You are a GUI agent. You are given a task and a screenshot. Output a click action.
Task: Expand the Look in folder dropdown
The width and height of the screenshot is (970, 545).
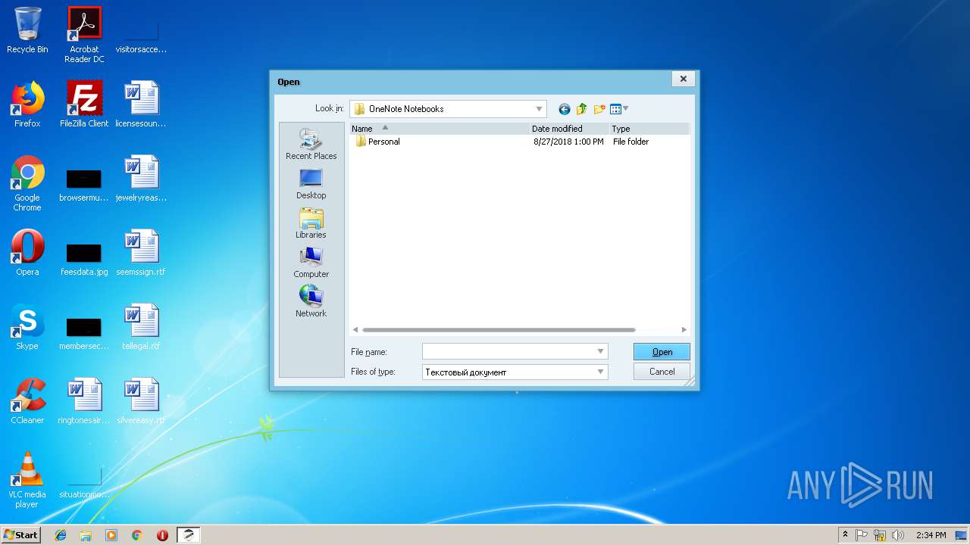539,109
